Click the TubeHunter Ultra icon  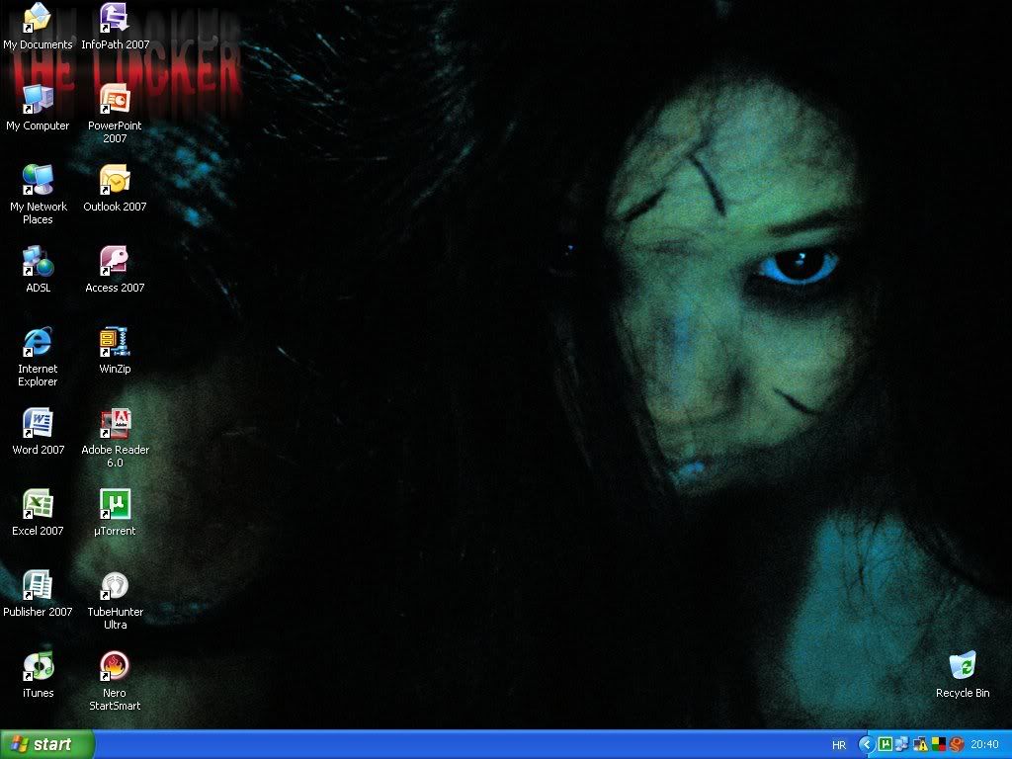[115, 585]
